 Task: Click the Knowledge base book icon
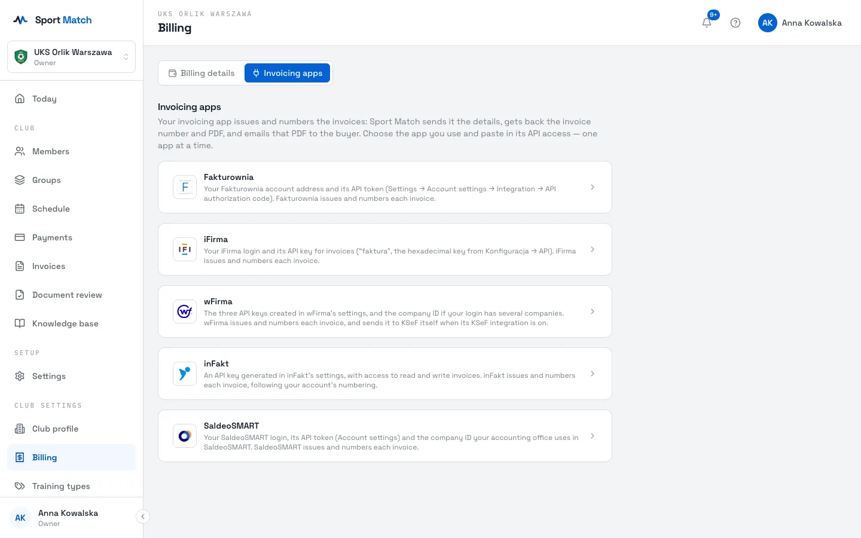20,323
